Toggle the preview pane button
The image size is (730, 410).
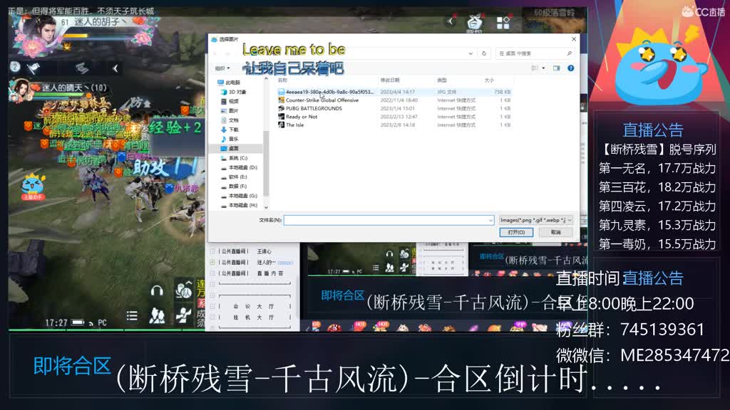click(x=556, y=68)
